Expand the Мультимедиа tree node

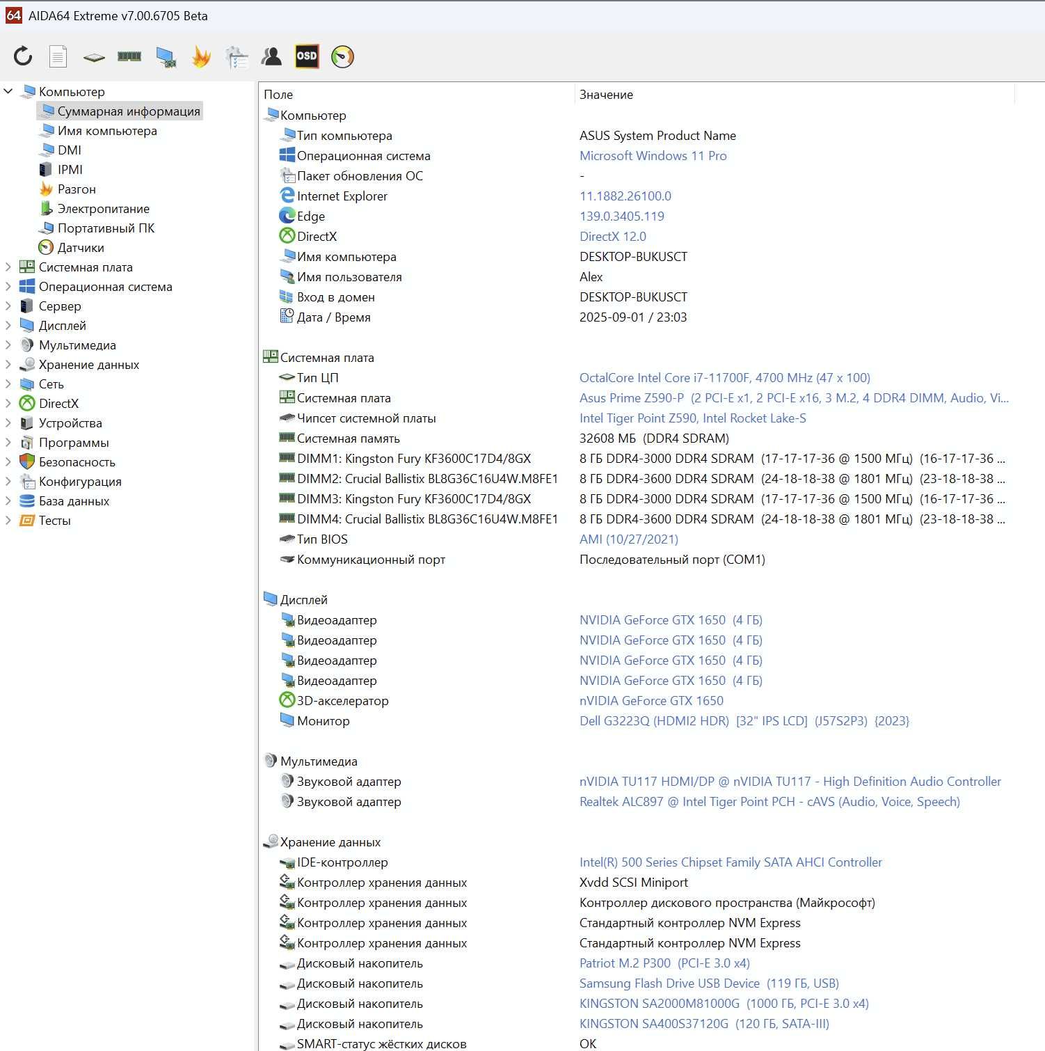pos(8,345)
